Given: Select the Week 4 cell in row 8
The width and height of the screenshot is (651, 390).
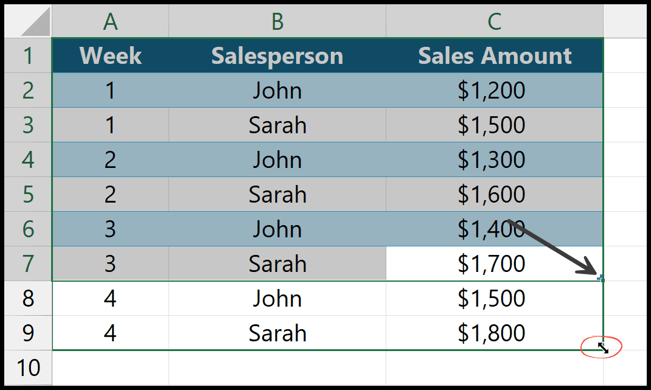Looking at the screenshot, I should (x=111, y=298).
